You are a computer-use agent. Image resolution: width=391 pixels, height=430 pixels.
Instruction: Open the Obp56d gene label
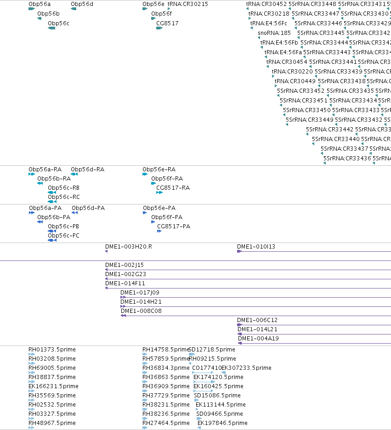coord(82,4)
